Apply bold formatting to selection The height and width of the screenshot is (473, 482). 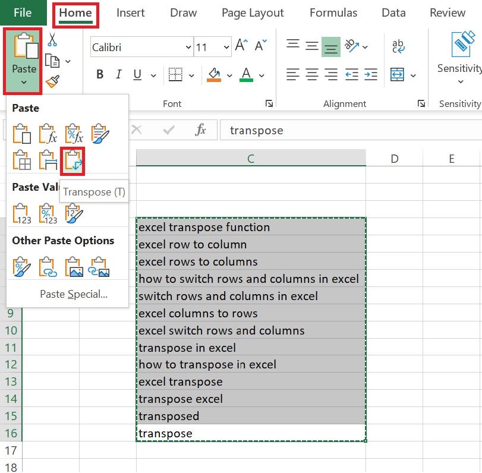point(99,74)
